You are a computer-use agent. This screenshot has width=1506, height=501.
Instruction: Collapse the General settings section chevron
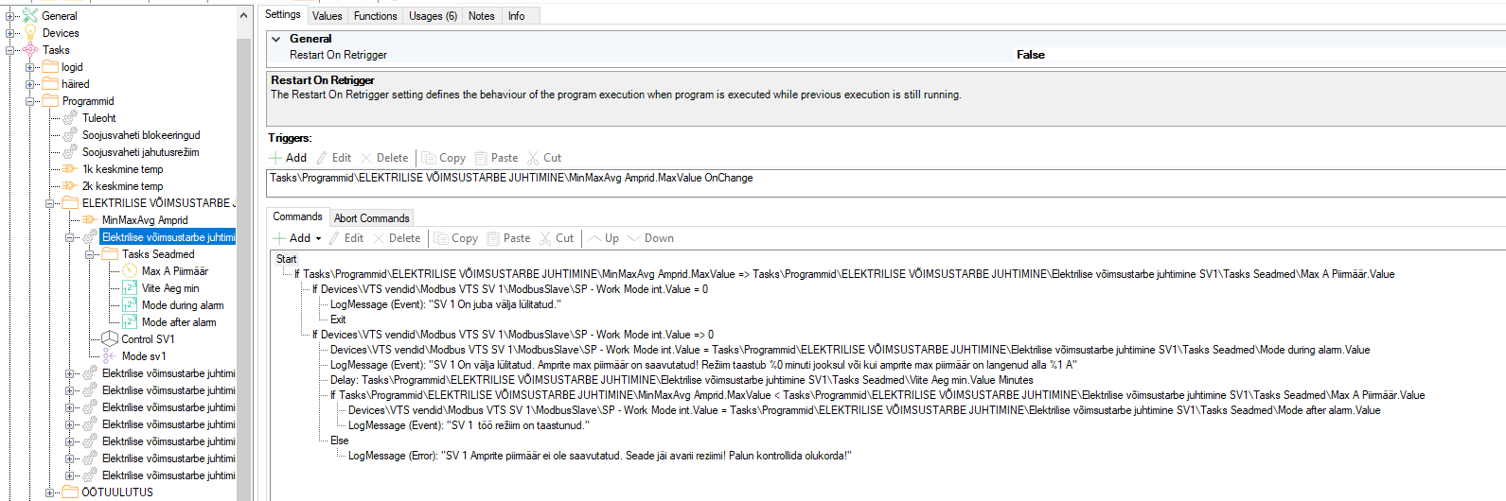pyautogui.click(x=276, y=39)
